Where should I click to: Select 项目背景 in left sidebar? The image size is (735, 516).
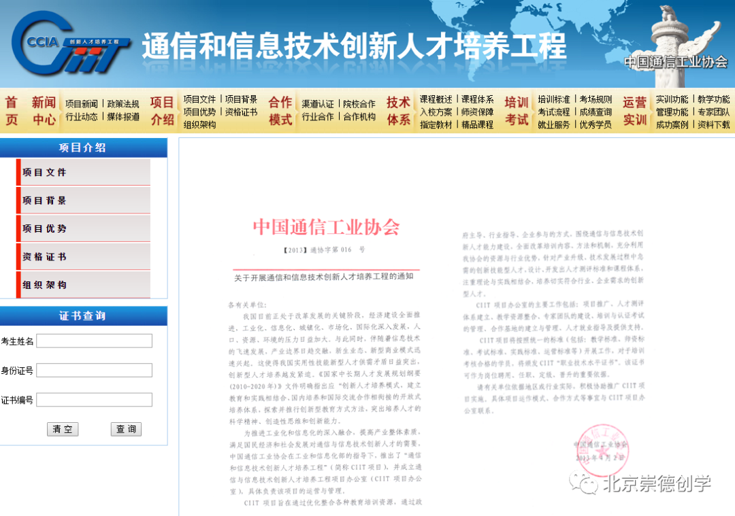pyautogui.click(x=84, y=201)
